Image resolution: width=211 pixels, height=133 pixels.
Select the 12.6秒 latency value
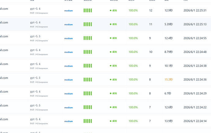[x=168, y=107]
